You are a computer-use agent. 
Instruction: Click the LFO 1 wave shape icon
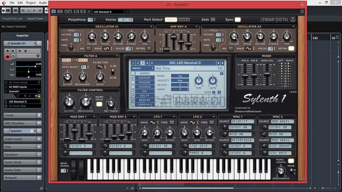coord(153,122)
